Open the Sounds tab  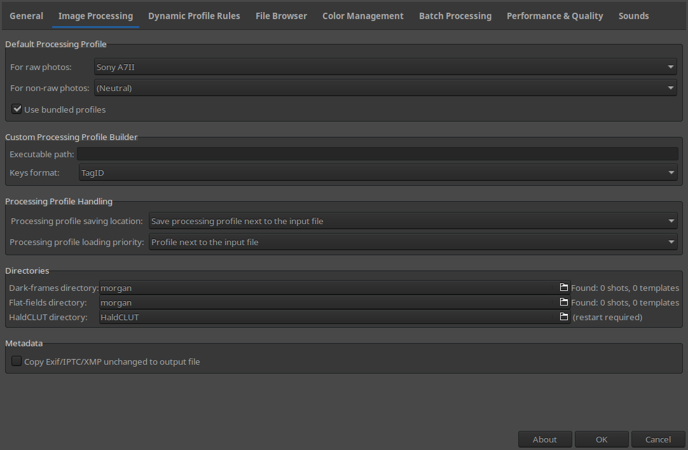(x=633, y=16)
